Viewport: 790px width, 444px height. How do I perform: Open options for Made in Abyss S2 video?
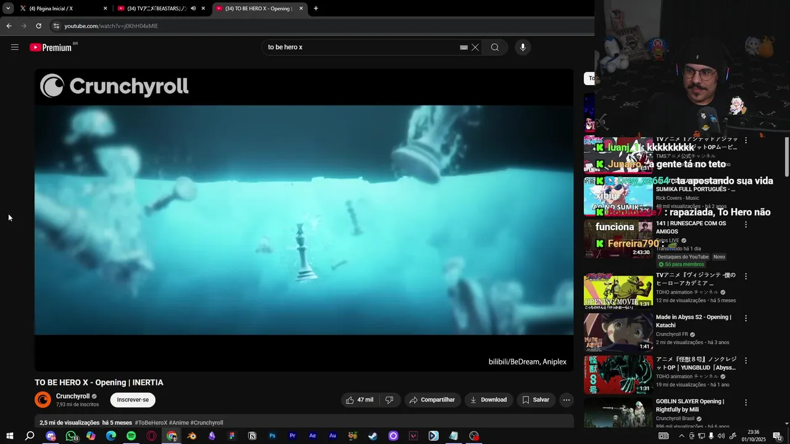pos(746,318)
